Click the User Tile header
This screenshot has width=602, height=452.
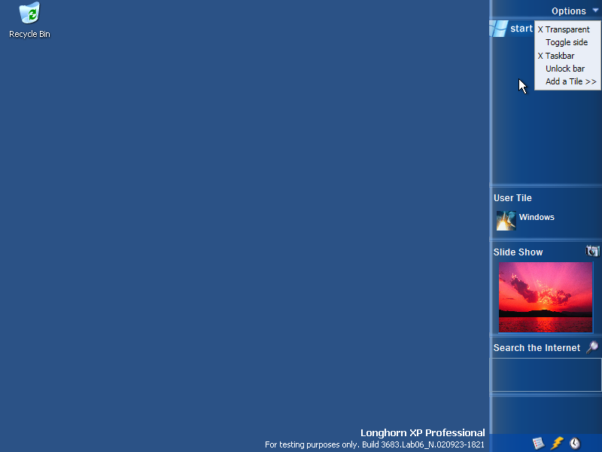(512, 198)
